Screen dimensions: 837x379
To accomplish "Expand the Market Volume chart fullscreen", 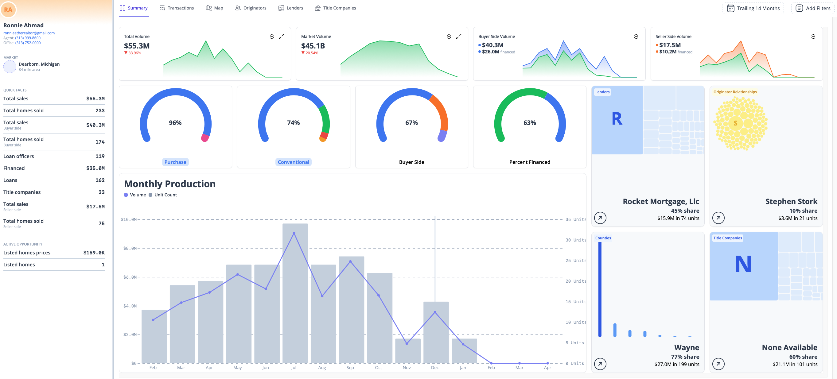I will 459,37.
